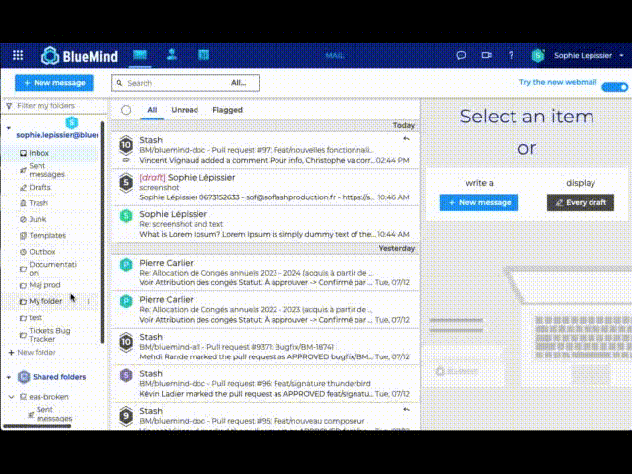Click the Search input field
This screenshot has height=474, width=632.
click(x=176, y=83)
